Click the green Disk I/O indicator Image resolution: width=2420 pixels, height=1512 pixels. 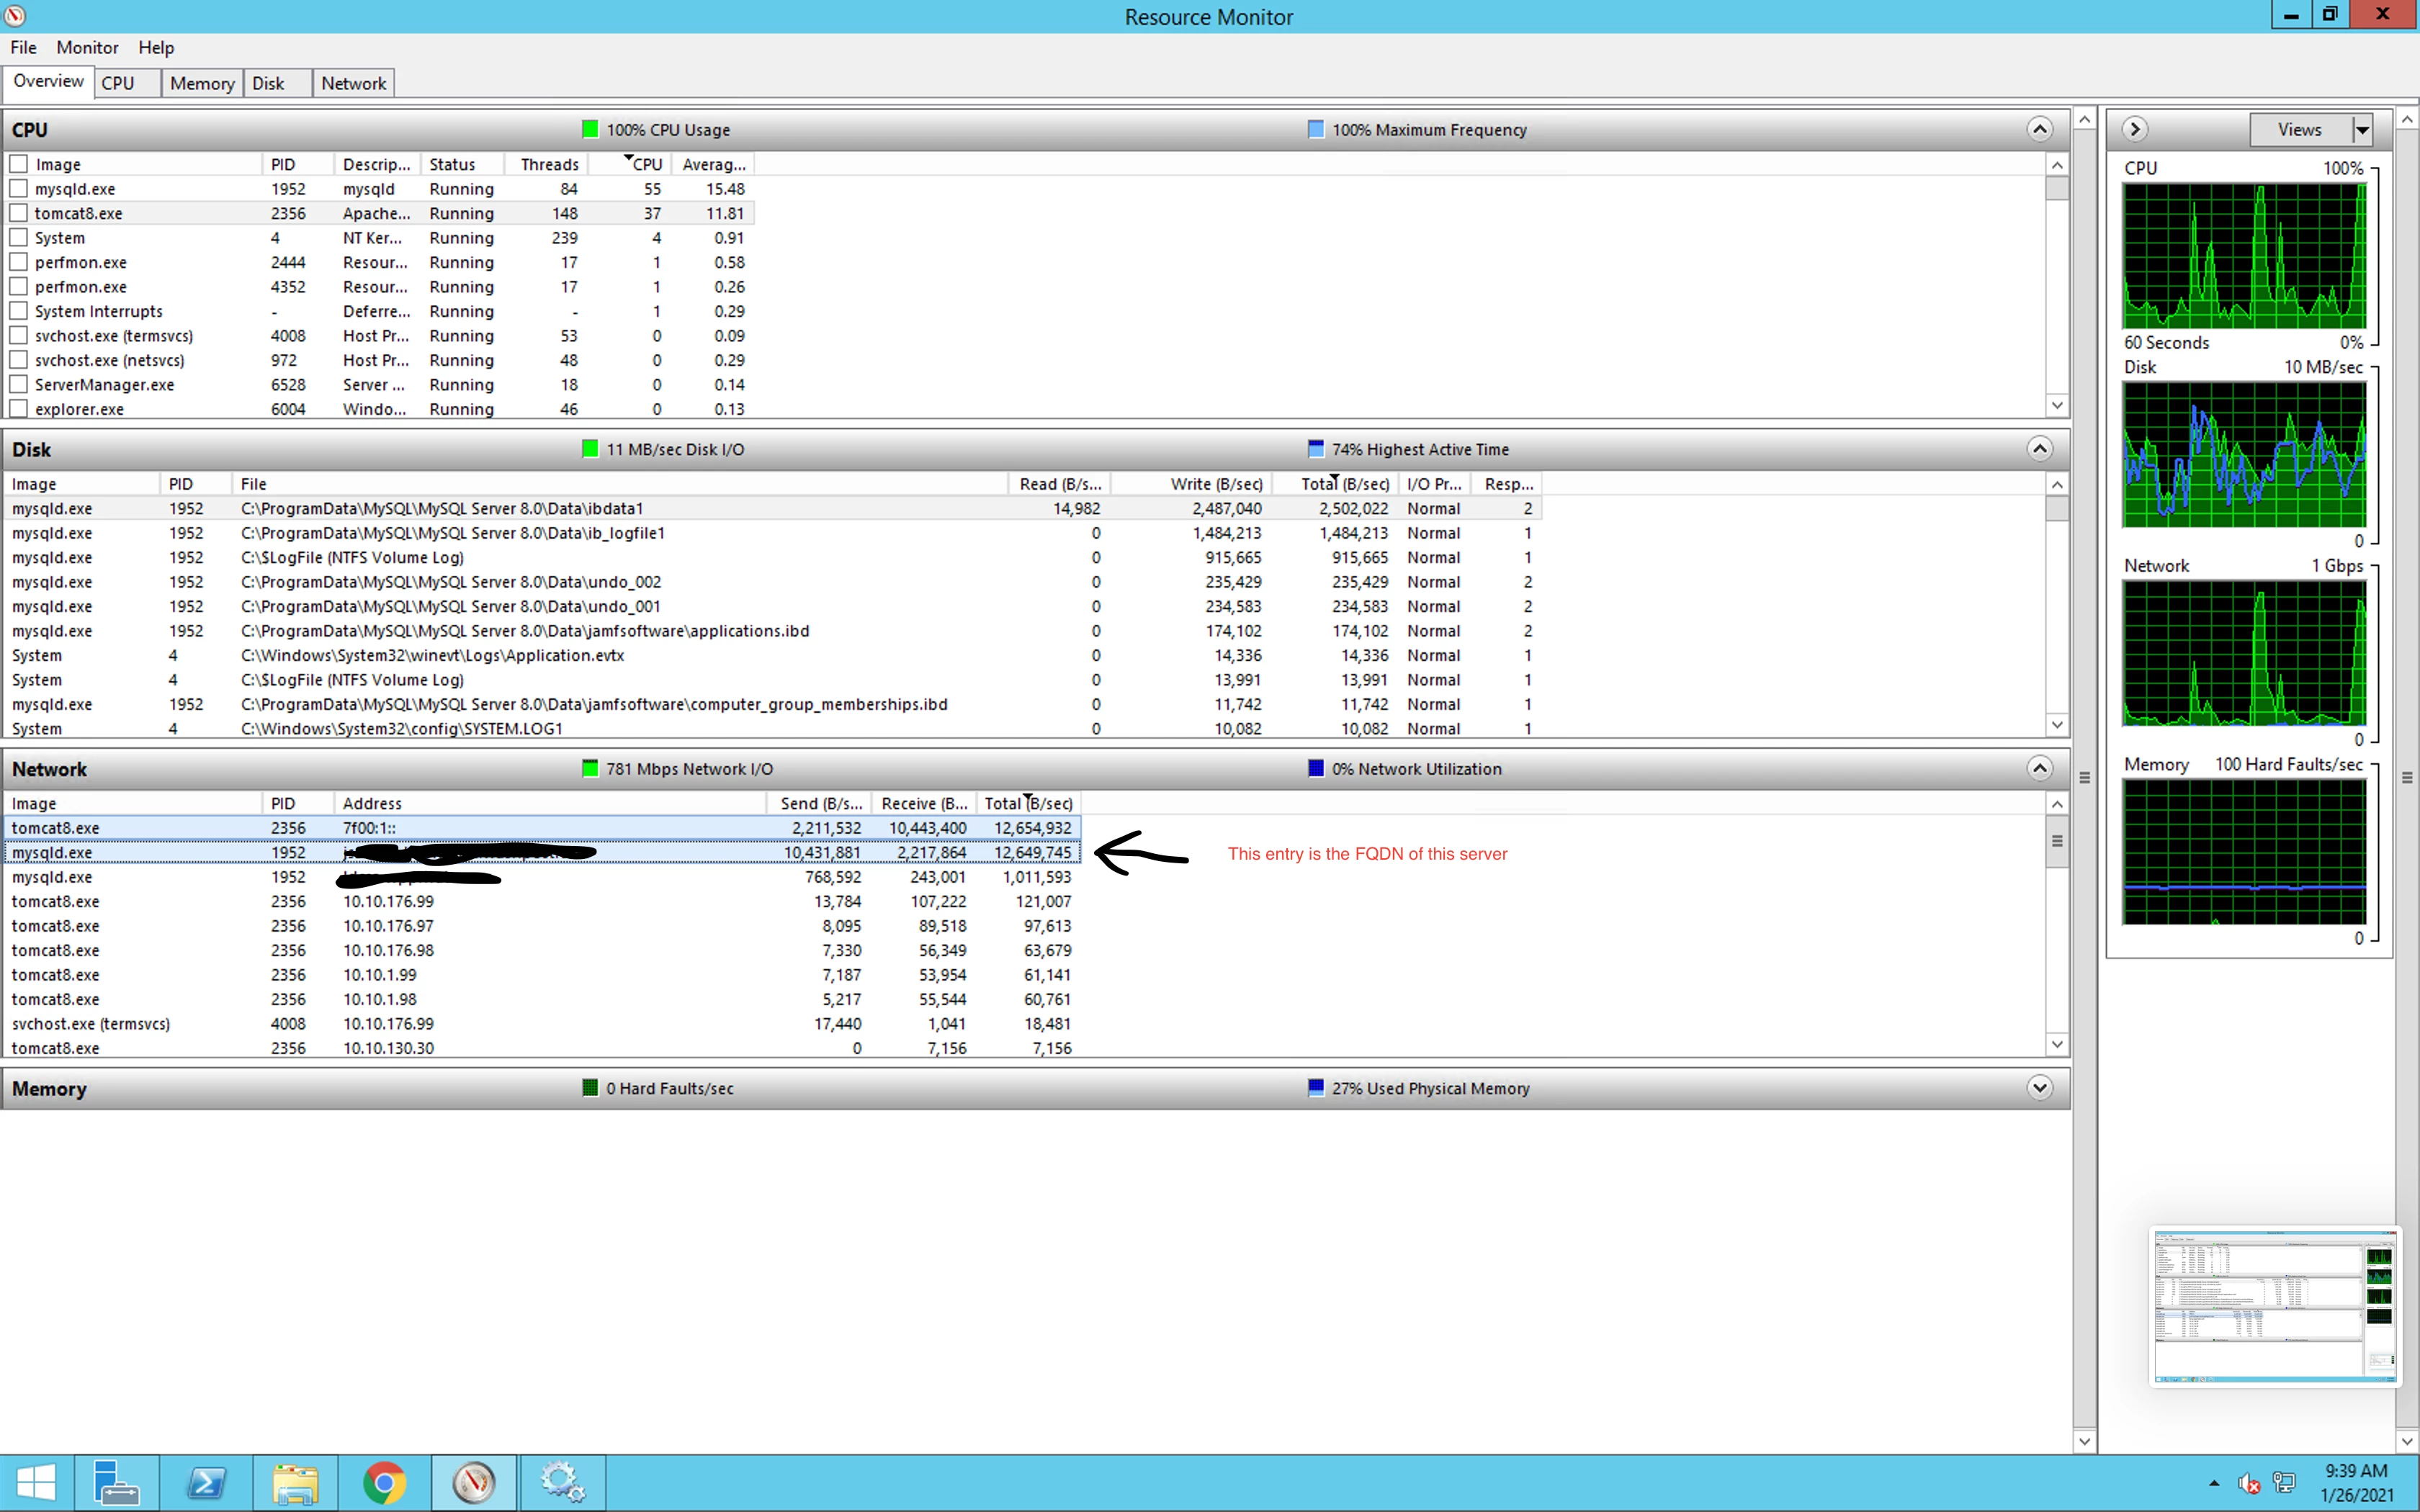click(x=590, y=448)
